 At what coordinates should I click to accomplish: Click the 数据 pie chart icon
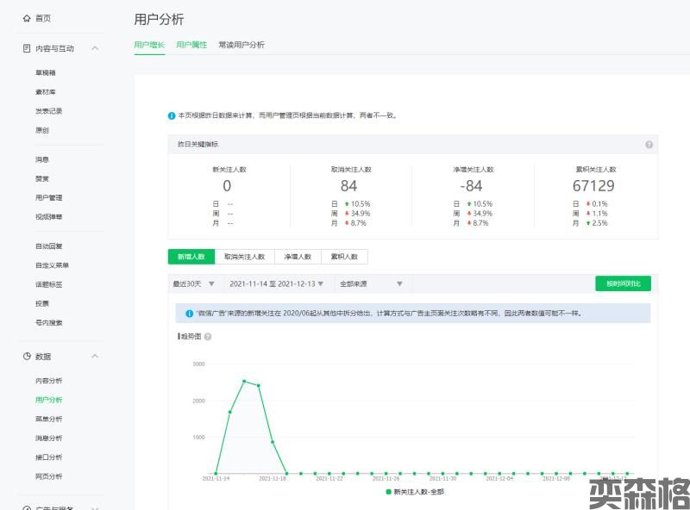pos(27,356)
